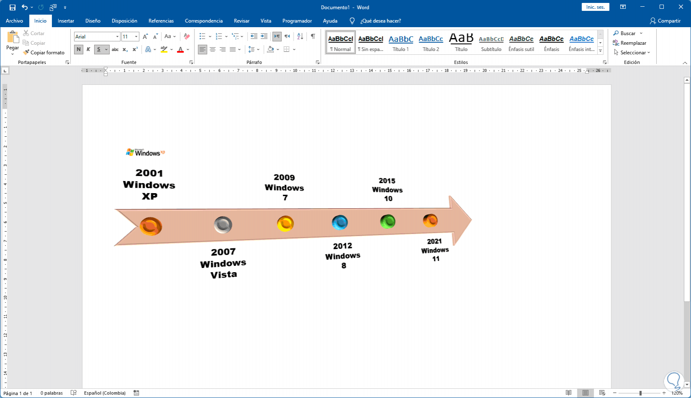The image size is (691, 398).
Task: Toggle superscript formatting
Action: coord(135,49)
